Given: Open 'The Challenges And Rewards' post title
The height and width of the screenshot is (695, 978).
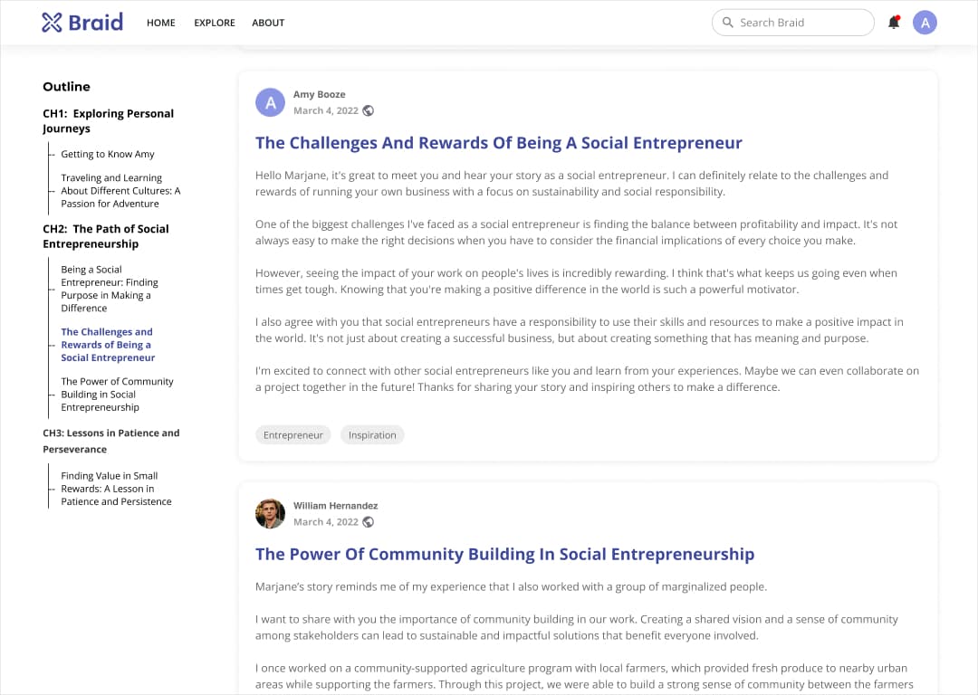Looking at the screenshot, I should click(x=498, y=143).
